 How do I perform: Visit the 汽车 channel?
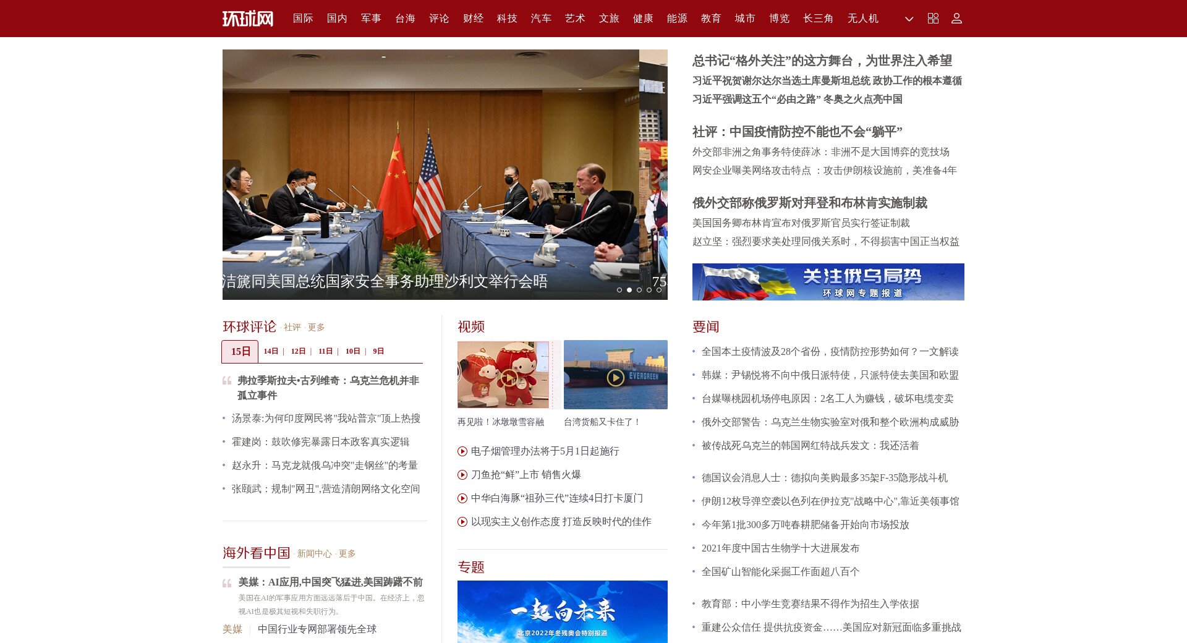point(541,19)
